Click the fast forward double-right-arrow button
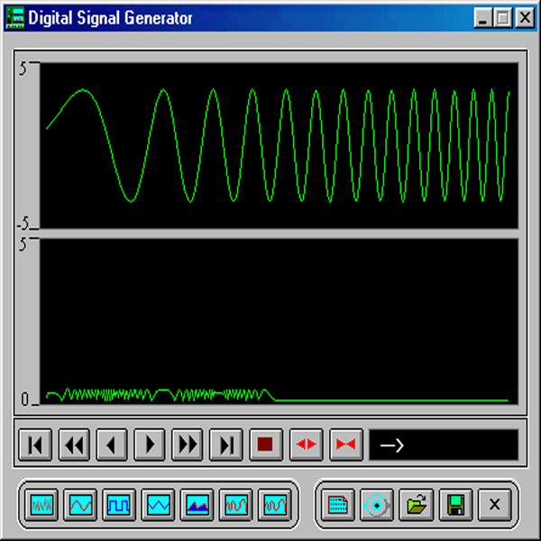The image size is (541, 541). click(x=187, y=445)
